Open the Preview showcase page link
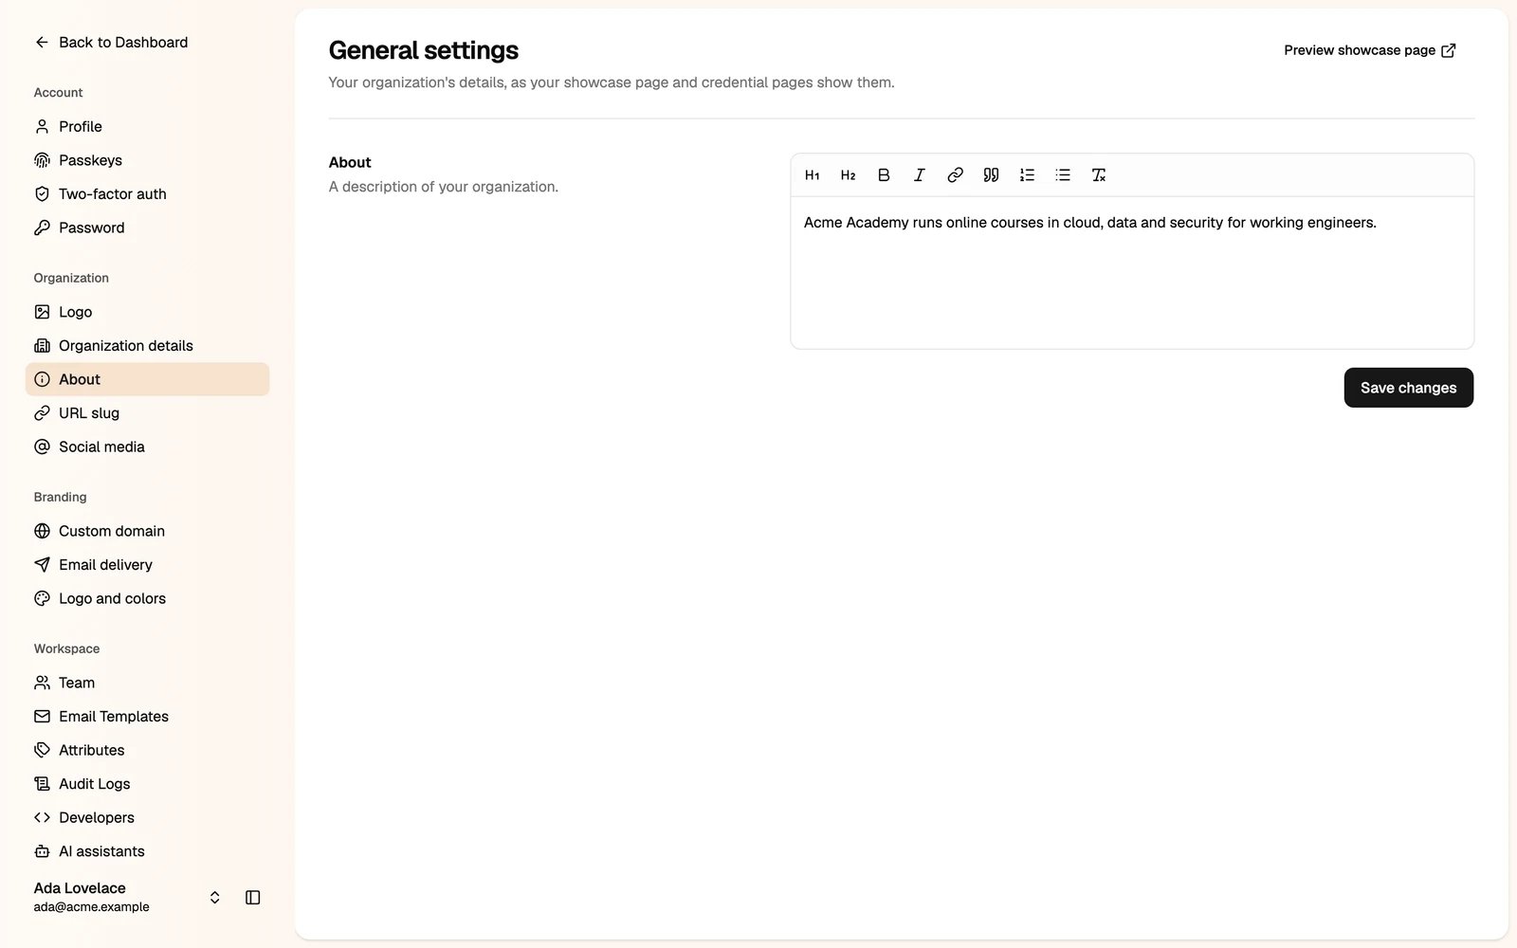This screenshot has width=1517, height=948. tap(1369, 50)
